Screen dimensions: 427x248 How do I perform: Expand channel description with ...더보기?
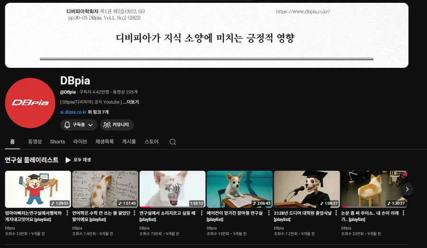pyautogui.click(x=131, y=102)
